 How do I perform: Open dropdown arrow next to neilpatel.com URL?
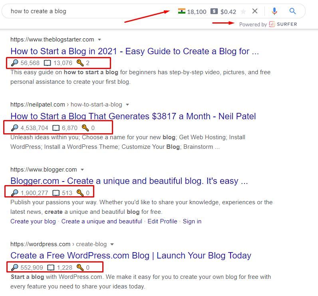coord(127,105)
